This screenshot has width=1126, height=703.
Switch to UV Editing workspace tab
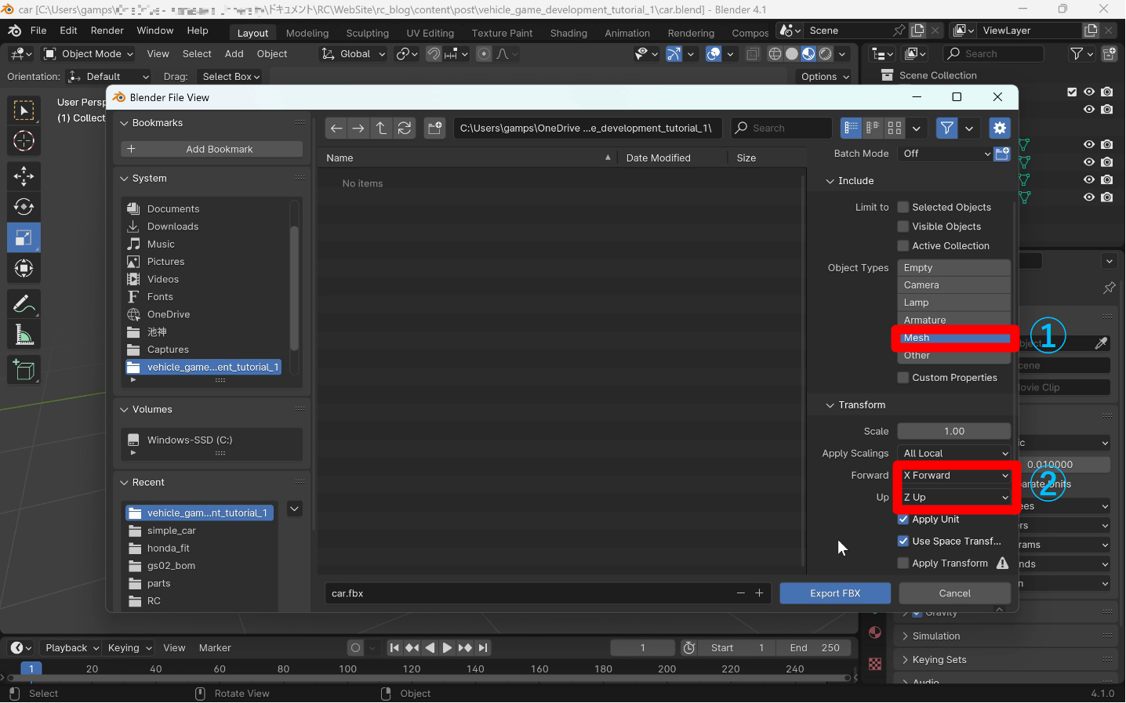[430, 33]
